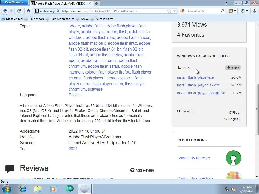The width and height of the screenshot is (259, 194).
Task: Open the 'software' topic link
Action: pyautogui.click(x=95, y=89)
